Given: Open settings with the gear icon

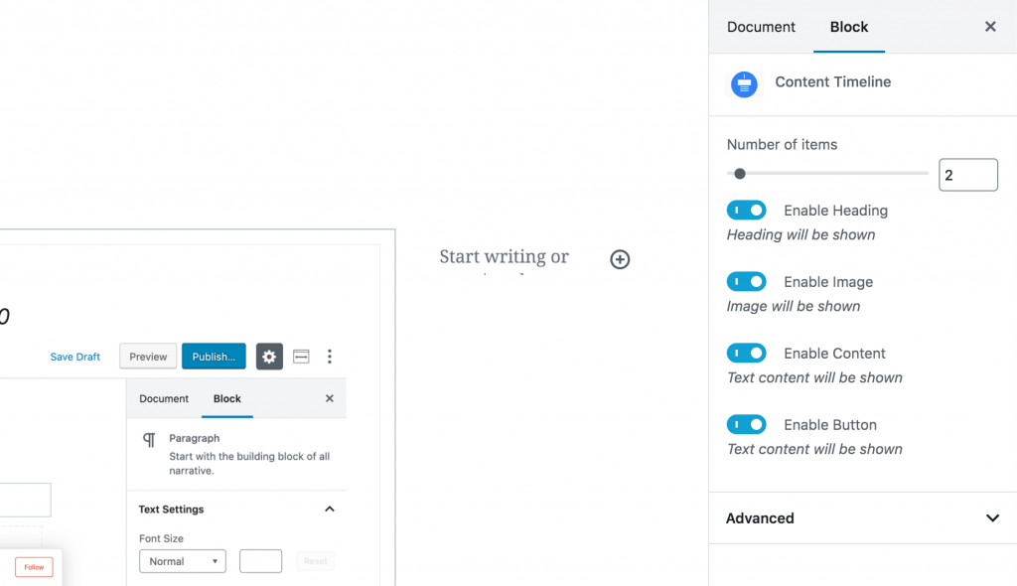Looking at the screenshot, I should coord(269,357).
